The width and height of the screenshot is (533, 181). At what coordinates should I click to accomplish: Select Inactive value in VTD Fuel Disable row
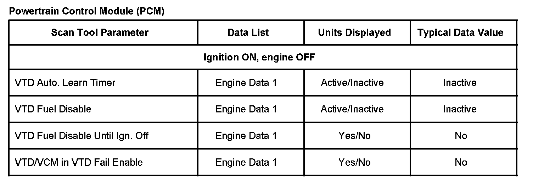click(x=460, y=109)
